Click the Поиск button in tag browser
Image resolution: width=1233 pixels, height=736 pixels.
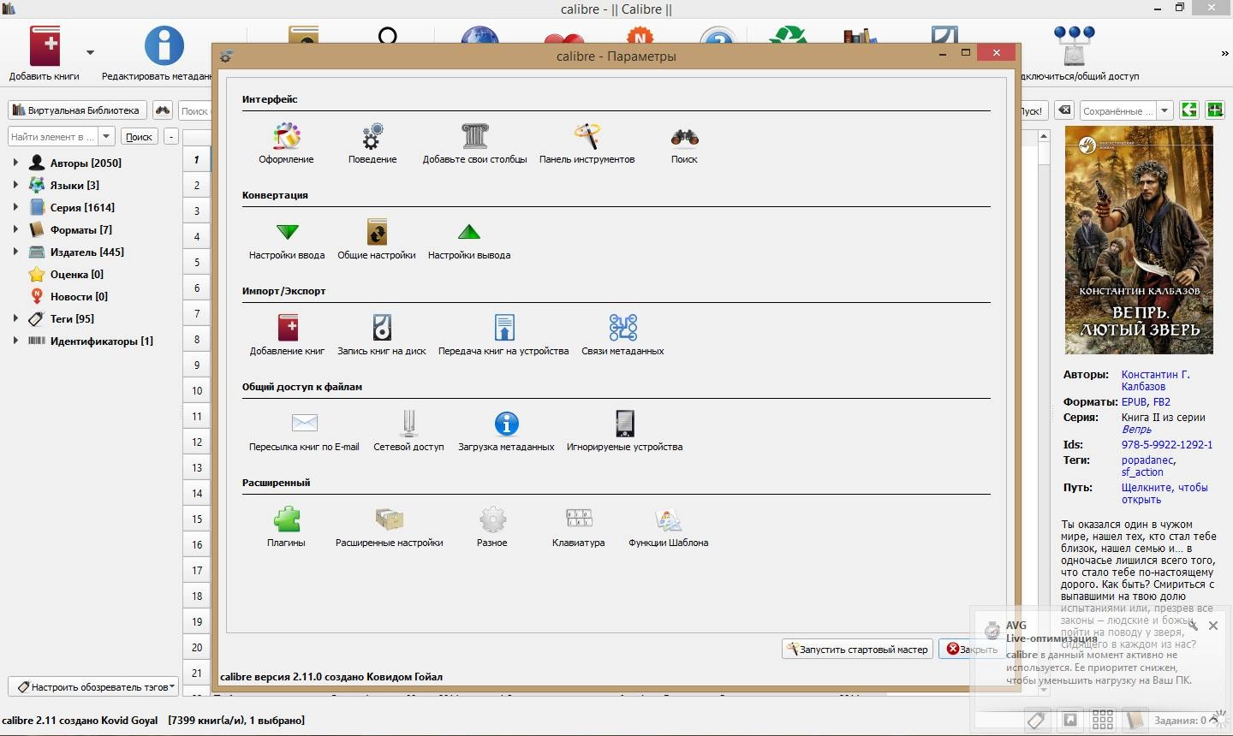pos(139,136)
